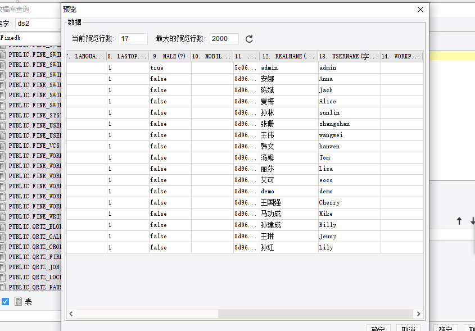Click the ds2 dataset name field
Screen dimensions: 475x331
38,24
